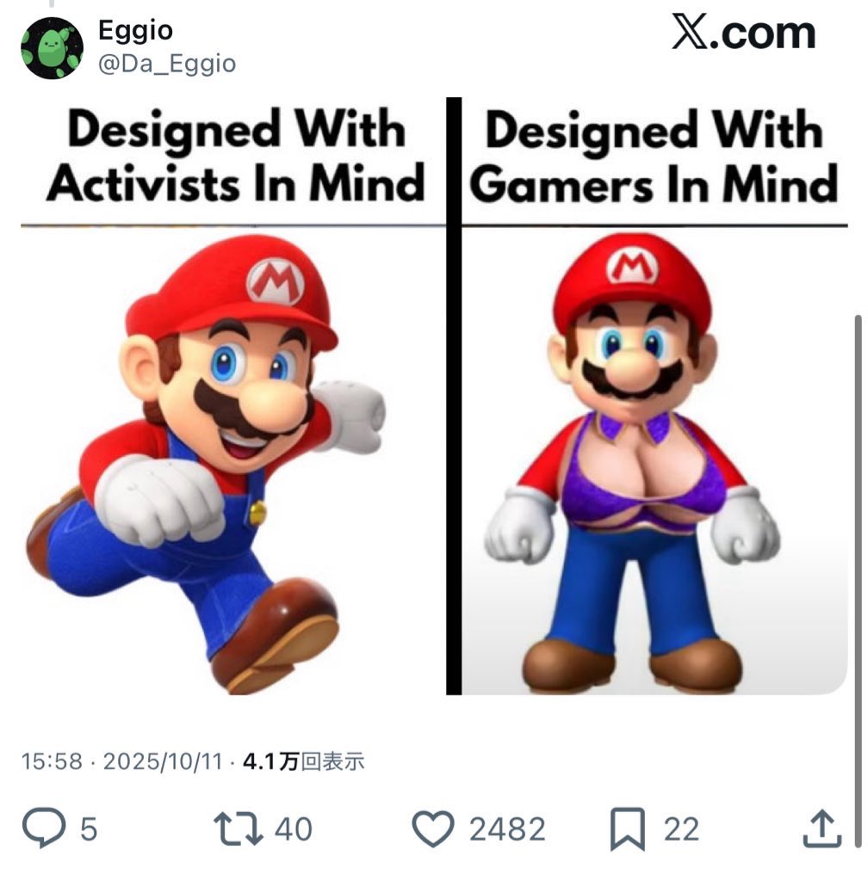Open the @Da_Eggio handle link

[x=167, y=64]
